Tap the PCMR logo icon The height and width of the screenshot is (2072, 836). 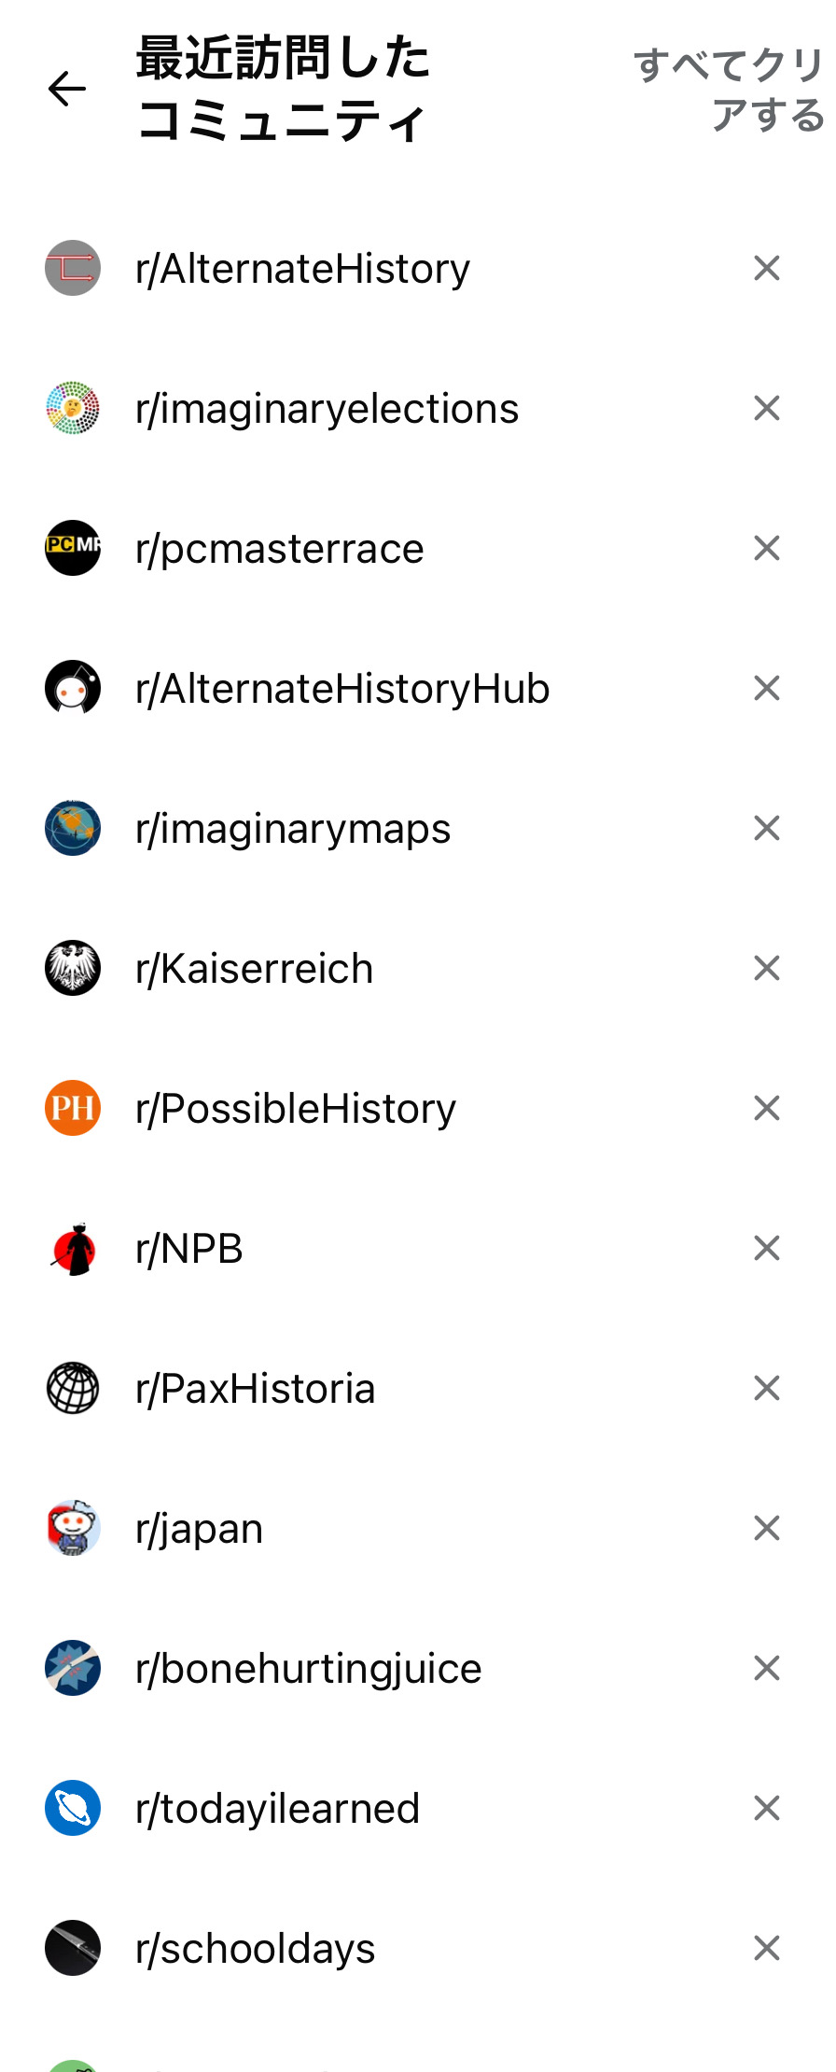(x=73, y=549)
